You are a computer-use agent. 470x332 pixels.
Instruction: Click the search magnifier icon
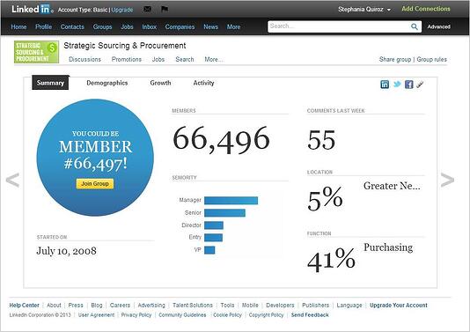(x=415, y=26)
